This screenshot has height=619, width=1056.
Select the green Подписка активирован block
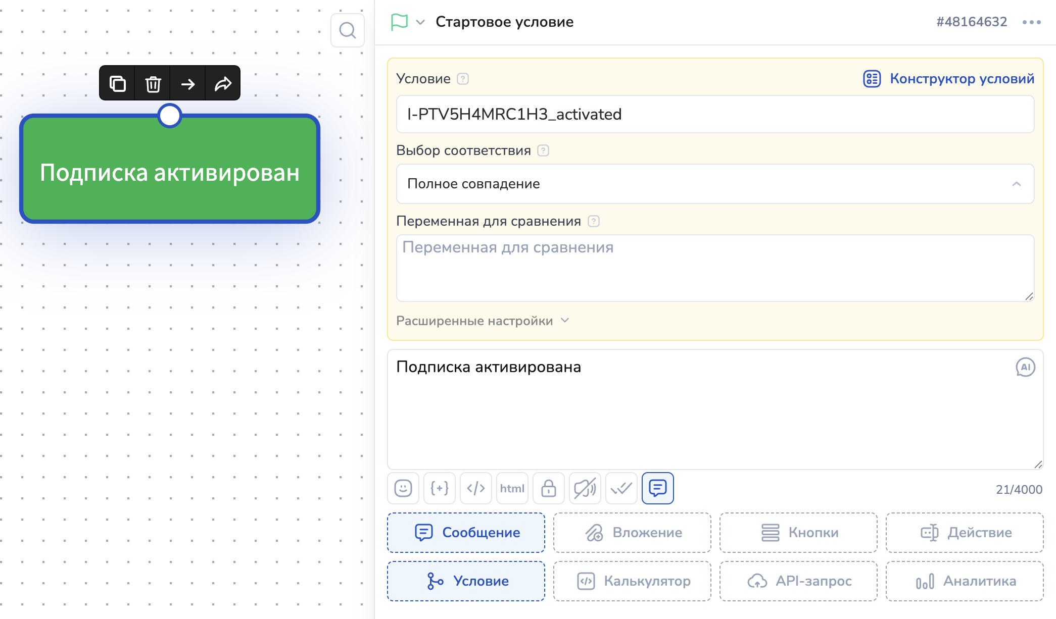pyautogui.click(x=170, y=172)
